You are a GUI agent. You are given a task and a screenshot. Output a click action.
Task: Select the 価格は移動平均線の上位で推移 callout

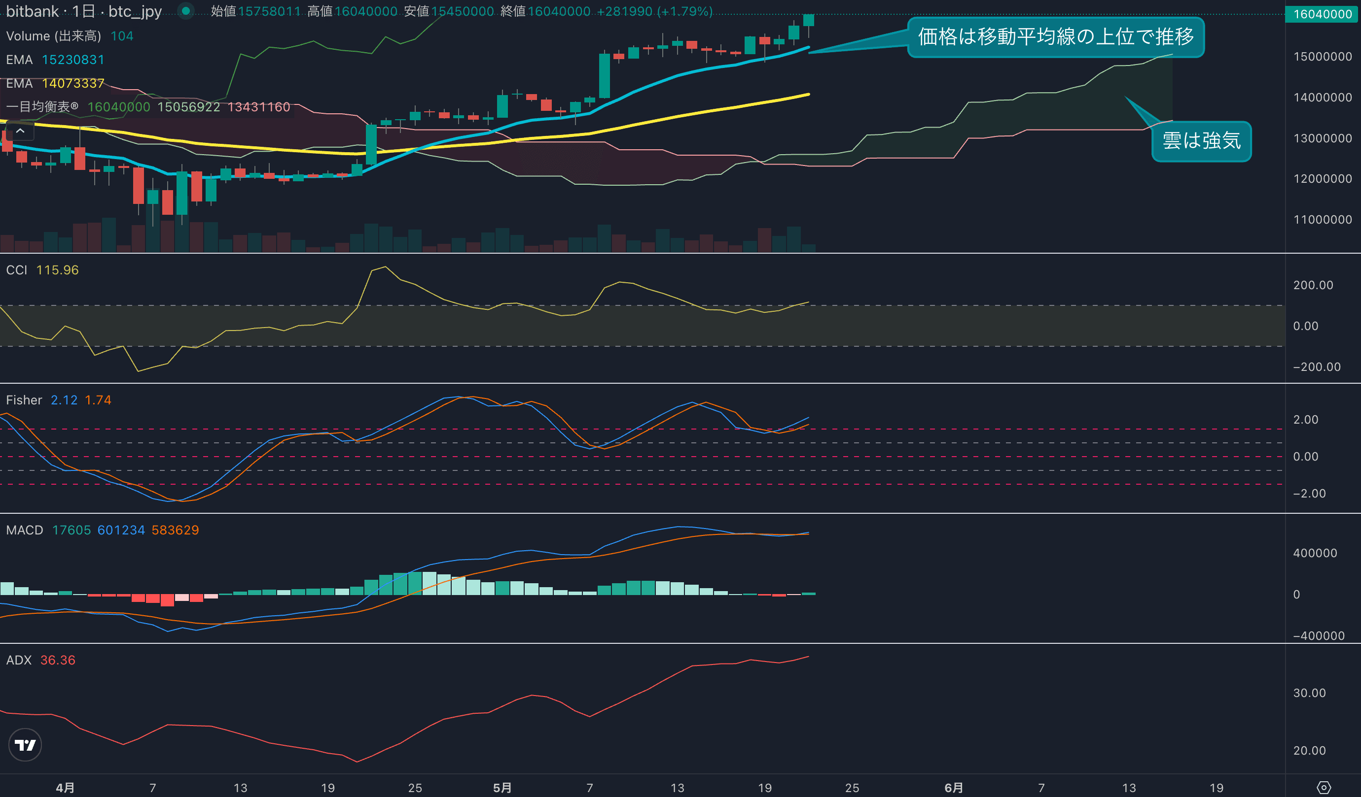(1055, 36)
